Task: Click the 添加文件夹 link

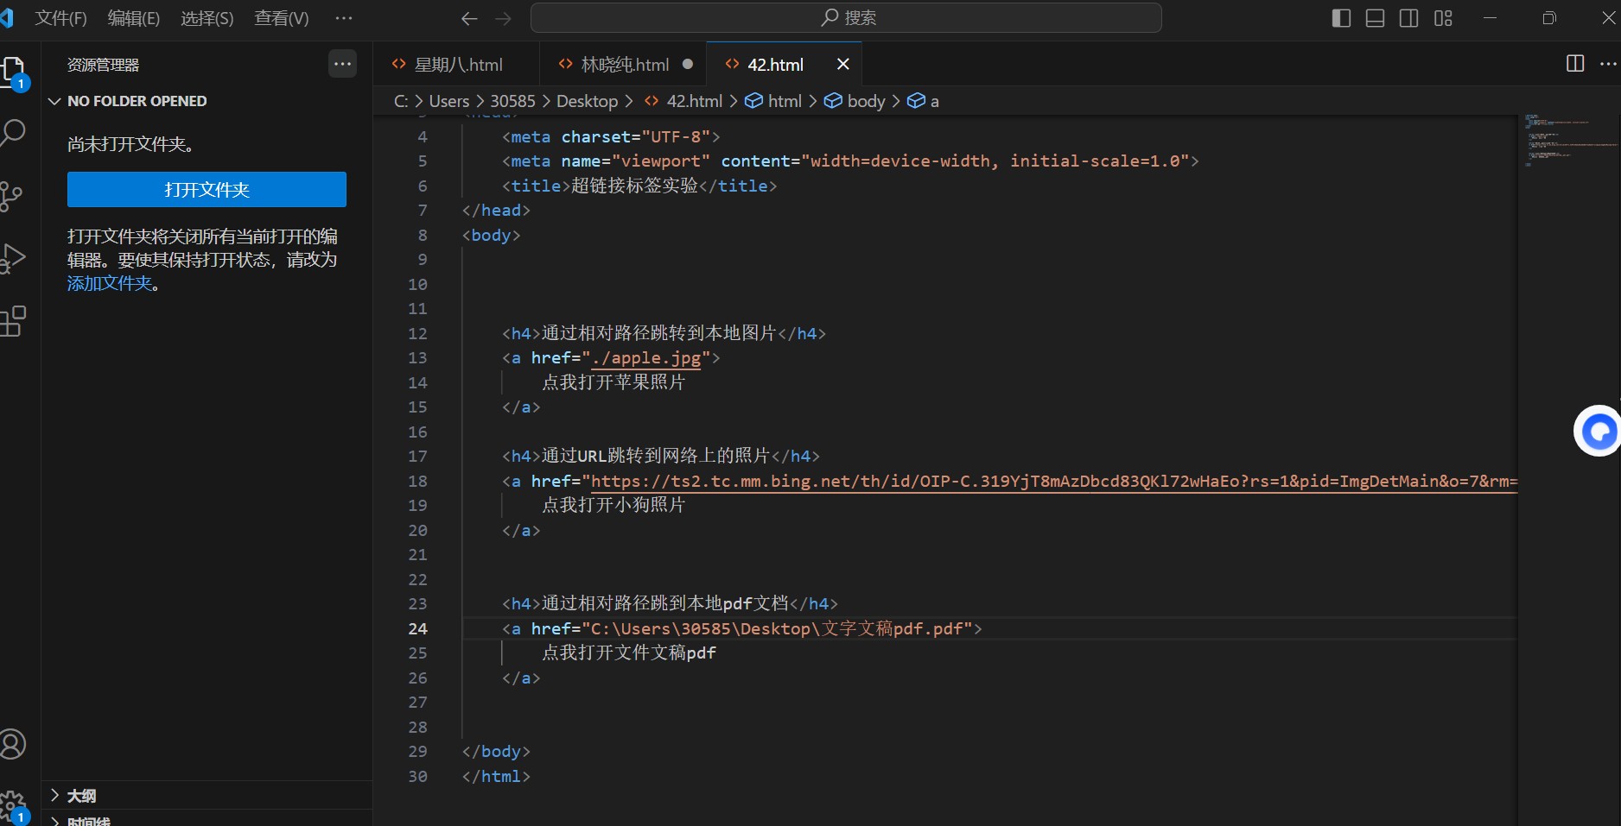Action: [x=110, y=283]
